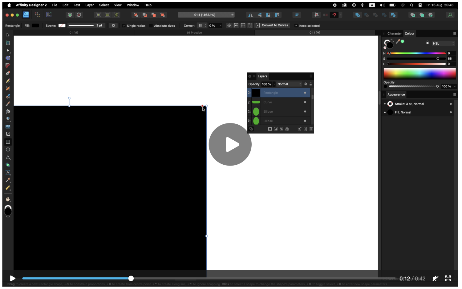The height and width of the screenshot is (289, 462).
Task: Hide the Curve layer visibility dot
Action: coord(305,102)
